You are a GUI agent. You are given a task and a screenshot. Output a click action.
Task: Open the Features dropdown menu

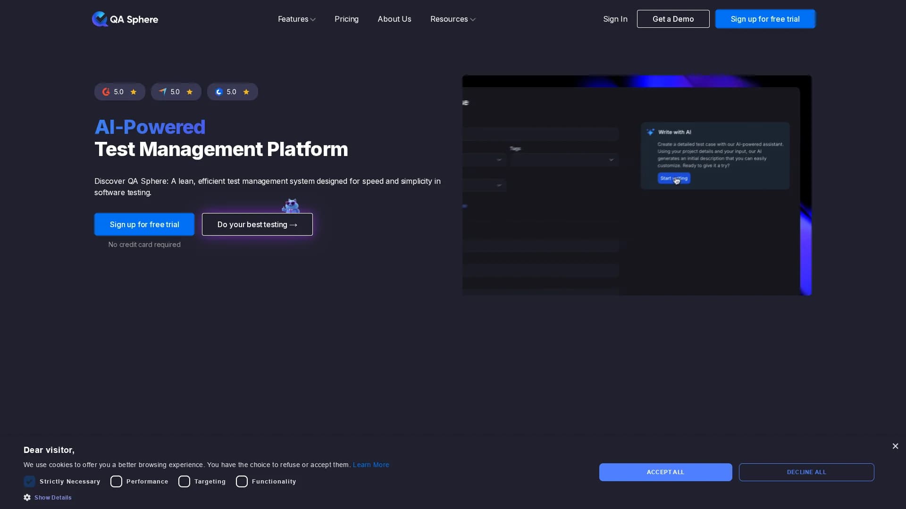pos(296,19)
